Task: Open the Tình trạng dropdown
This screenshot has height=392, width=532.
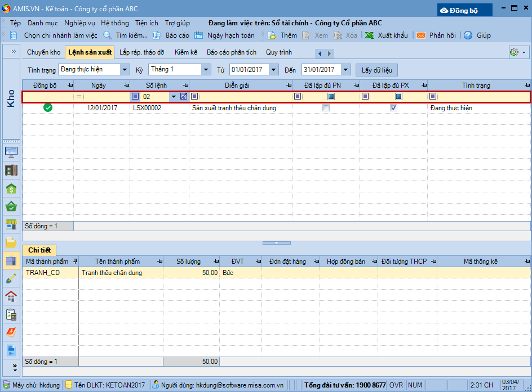Action: click(x=125, y=70)
